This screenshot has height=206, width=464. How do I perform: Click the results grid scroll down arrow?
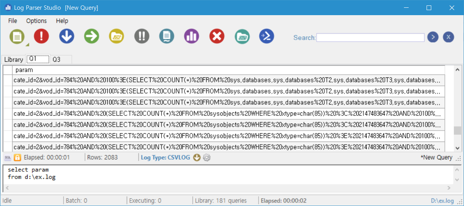coord(457,148)
